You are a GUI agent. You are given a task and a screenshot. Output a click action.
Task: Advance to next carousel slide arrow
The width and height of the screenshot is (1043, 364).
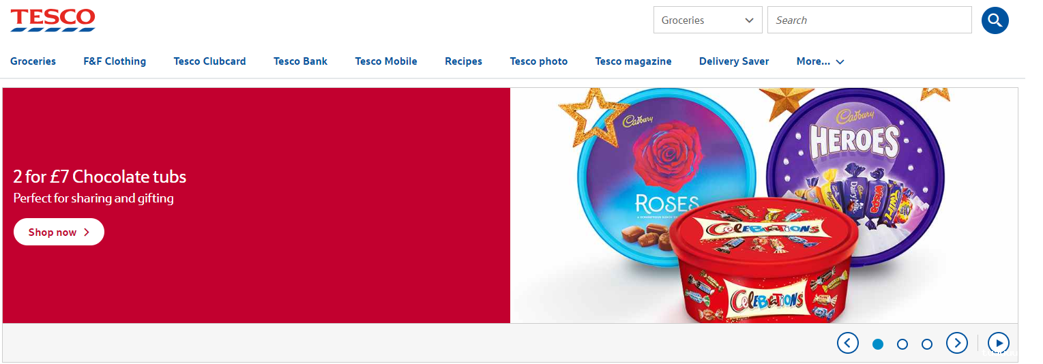(957, 343)
